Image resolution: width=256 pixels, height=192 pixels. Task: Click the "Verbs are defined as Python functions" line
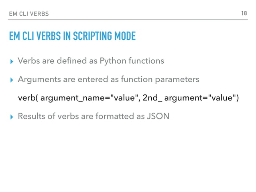pos(91,61)
